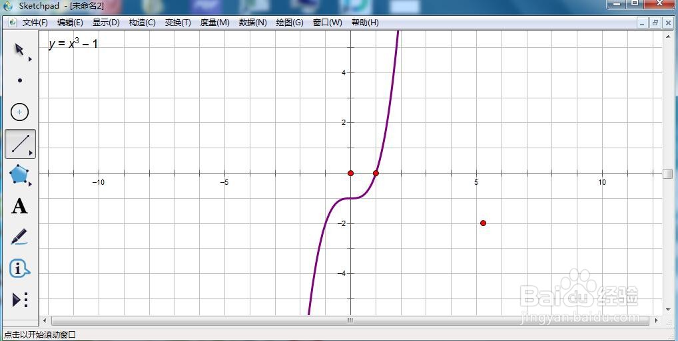Open the 文件(F) menu

(x=35, y=23)
